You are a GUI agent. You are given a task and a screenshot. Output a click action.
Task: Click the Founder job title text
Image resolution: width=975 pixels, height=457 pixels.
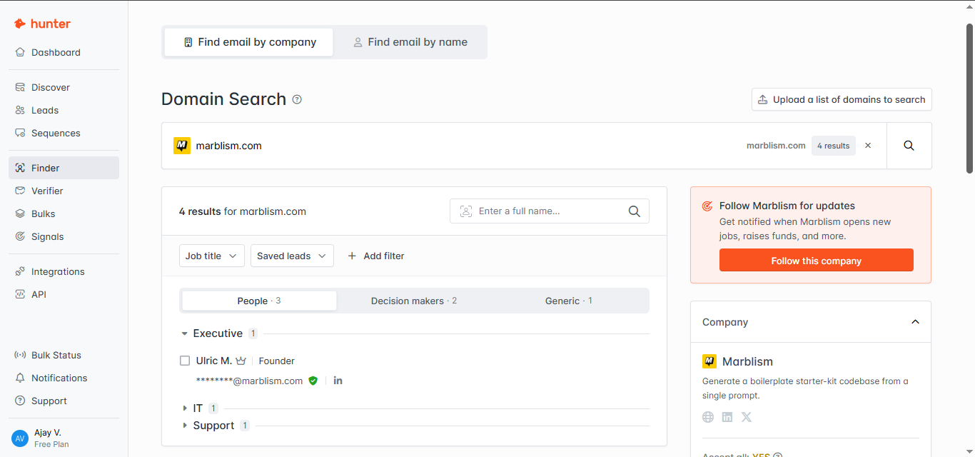pos(277,361)
